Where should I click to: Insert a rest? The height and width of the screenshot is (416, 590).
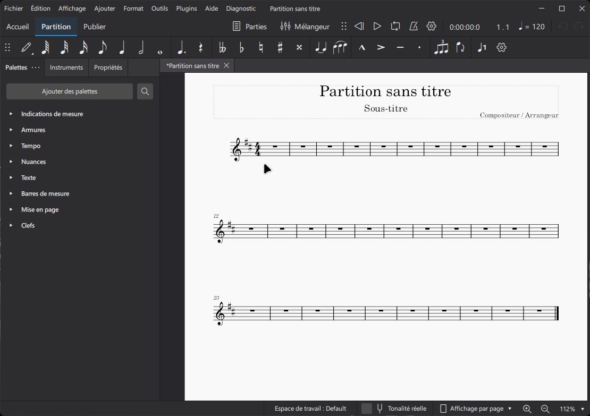[200, 47]
